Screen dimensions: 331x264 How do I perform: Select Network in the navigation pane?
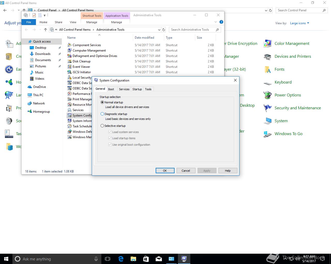pos(39,103)
